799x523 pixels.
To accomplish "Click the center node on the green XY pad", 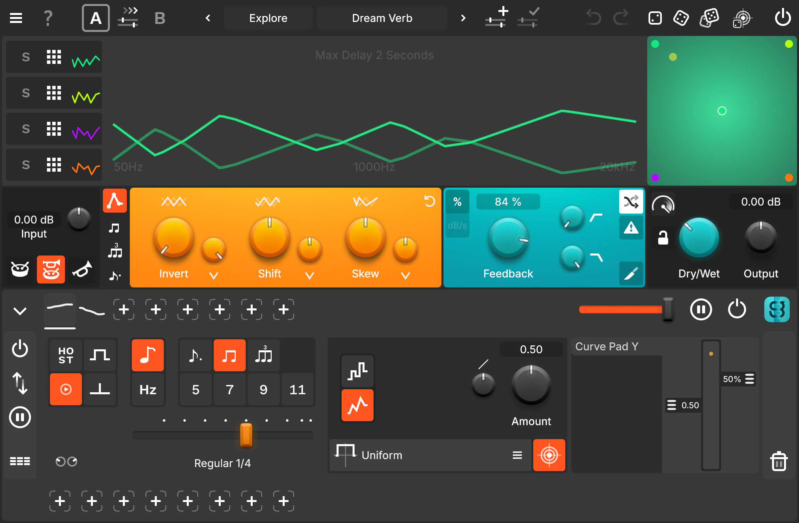I will [722, 111].
